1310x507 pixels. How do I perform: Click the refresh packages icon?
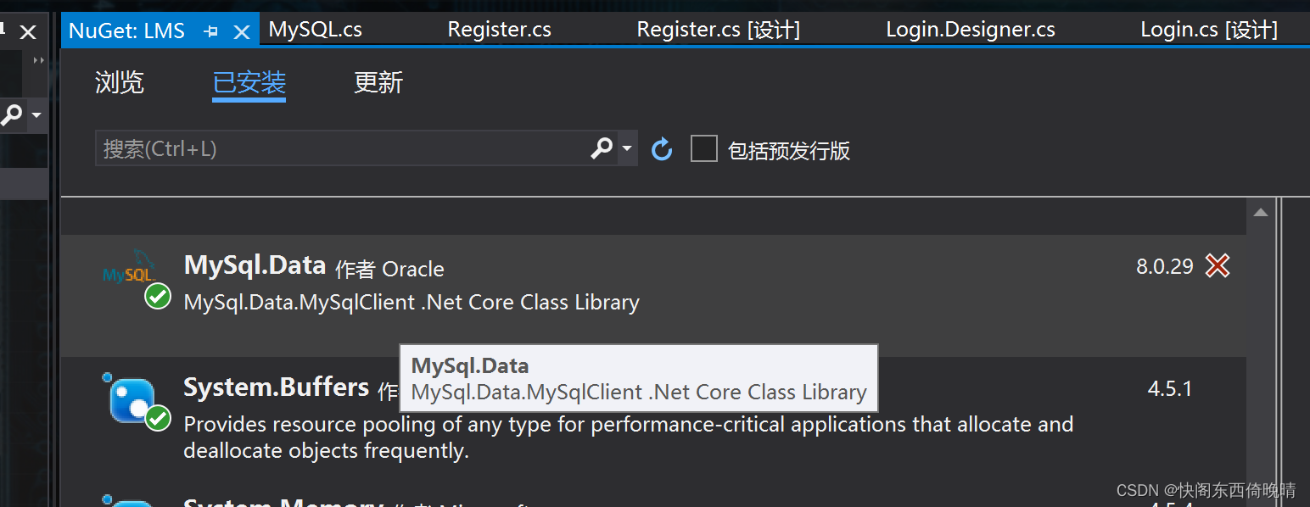point(661,148)
